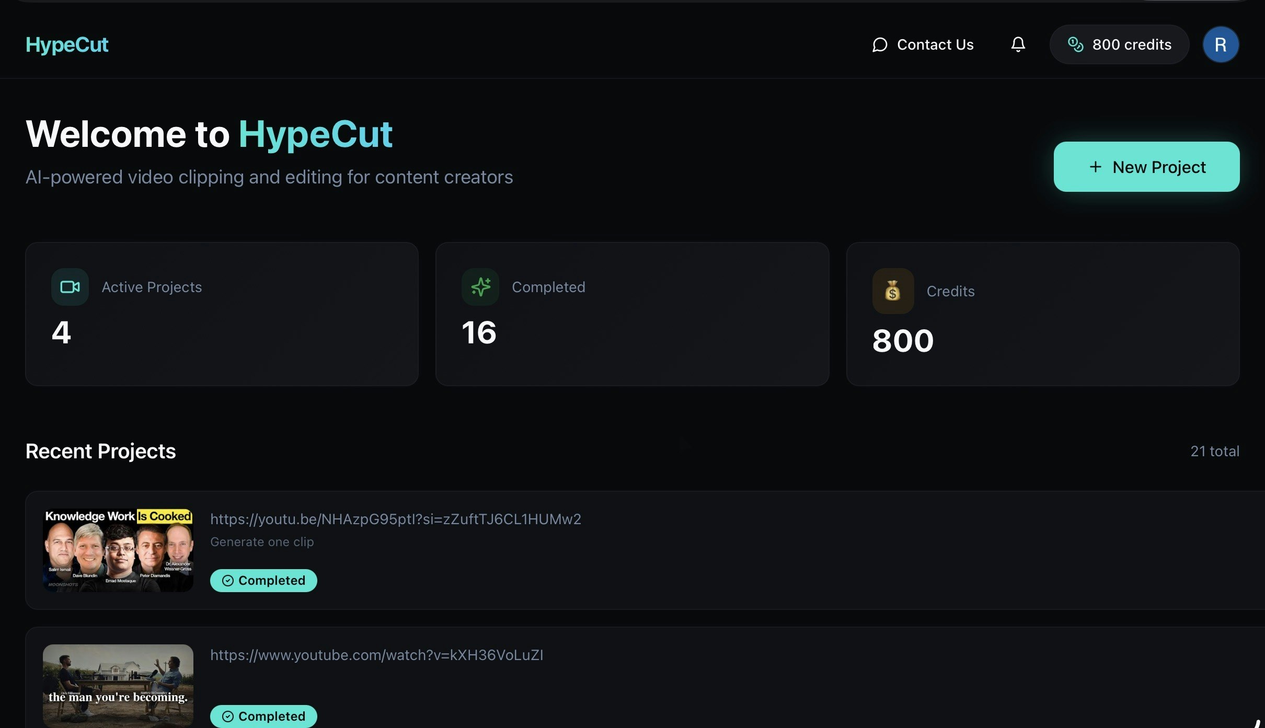
Task: Click the money bag icon on the Credits card
Action: click(x=893, y=291)
